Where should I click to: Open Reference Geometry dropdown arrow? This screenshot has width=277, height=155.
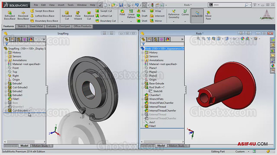coord(174,21)
